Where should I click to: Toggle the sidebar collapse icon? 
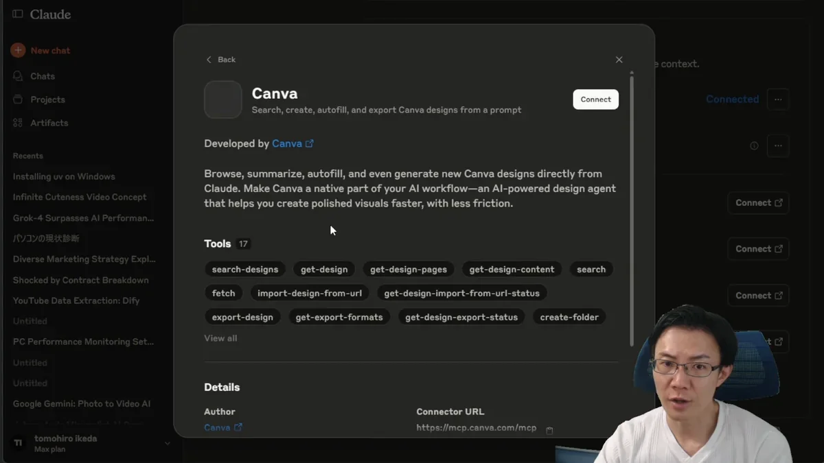pyautogui.click(x=18, y=14)
